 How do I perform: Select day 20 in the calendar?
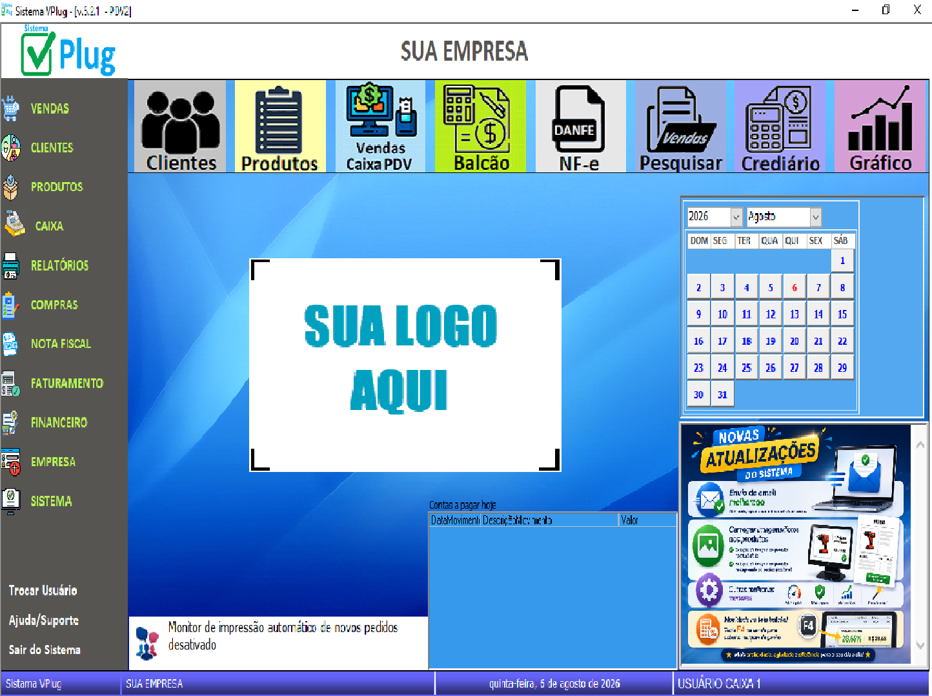pos(795,342)
